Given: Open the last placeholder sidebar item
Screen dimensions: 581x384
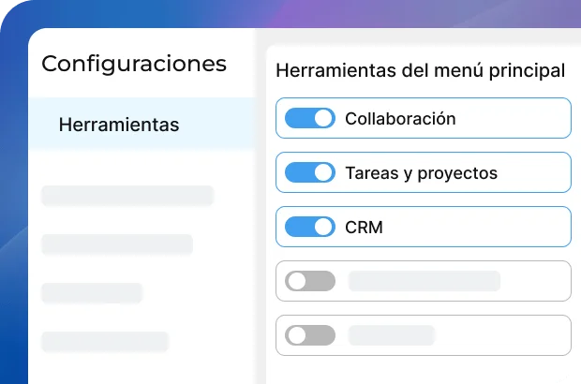Looking at the screenshot, I should [x=105, y=342].
